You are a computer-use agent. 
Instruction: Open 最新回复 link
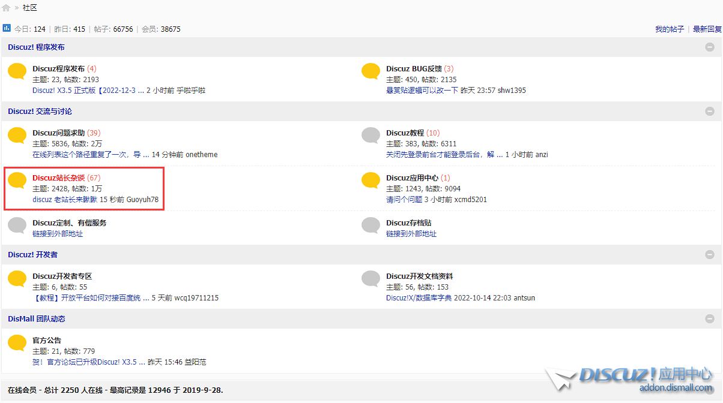pos(707,29)
